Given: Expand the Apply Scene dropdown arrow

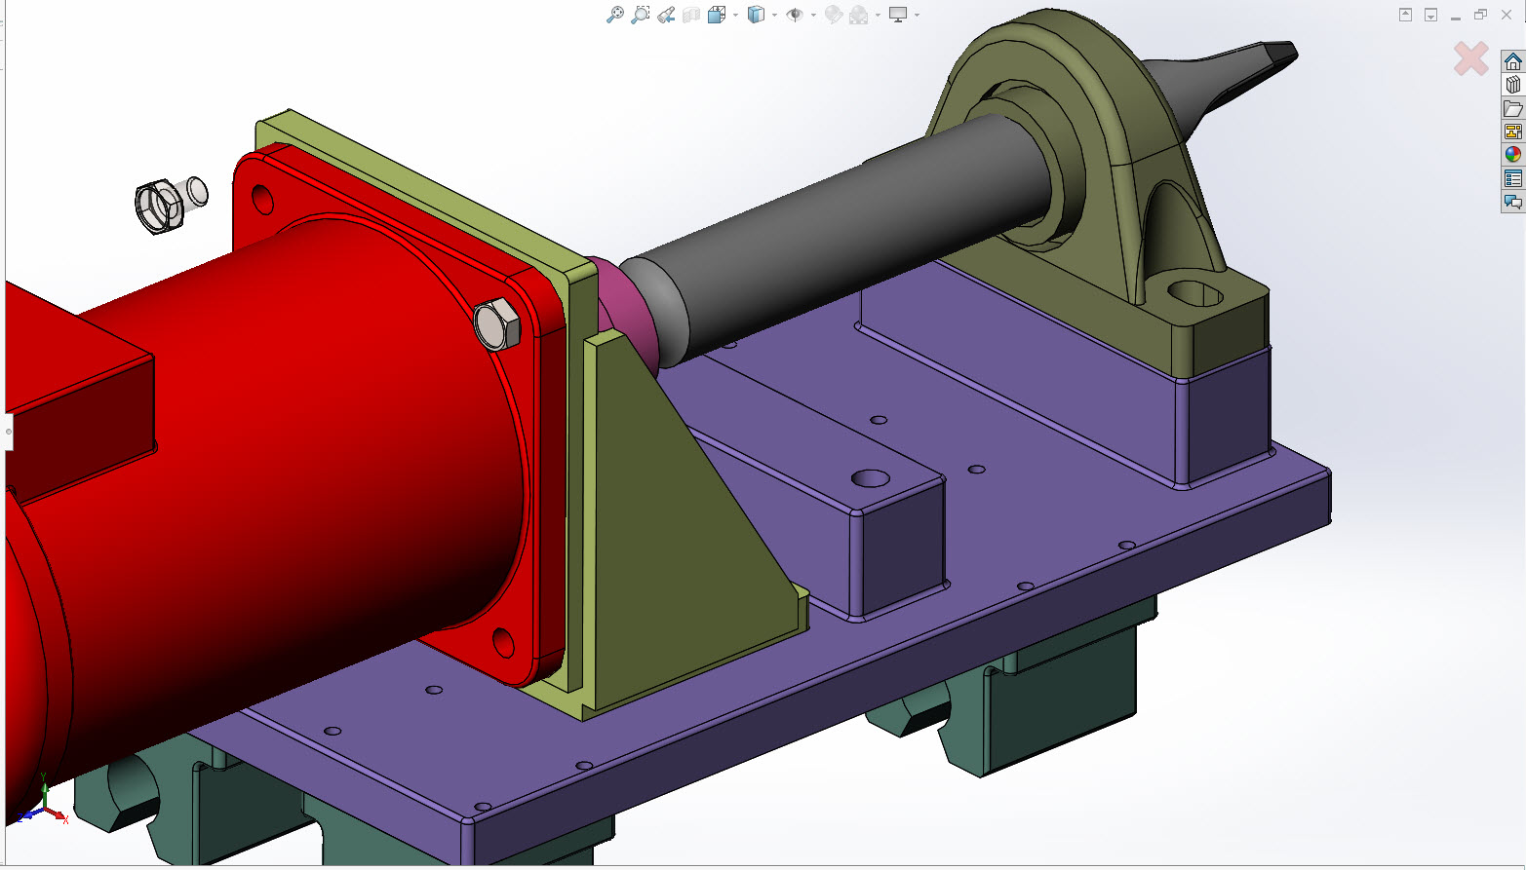Looking at the screenshot, I should coord(878,15).
